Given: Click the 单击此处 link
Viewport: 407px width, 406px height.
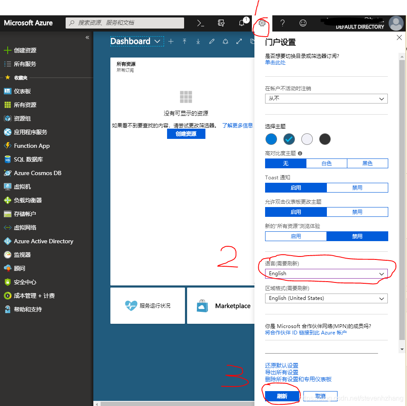Looking at the screenshot, I should tap(275, 63).
